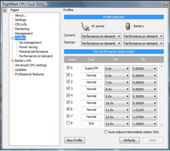Viewport: 170px width, 151px height.
Task: Click the SuperLFM type field
Action: (91, 68)
